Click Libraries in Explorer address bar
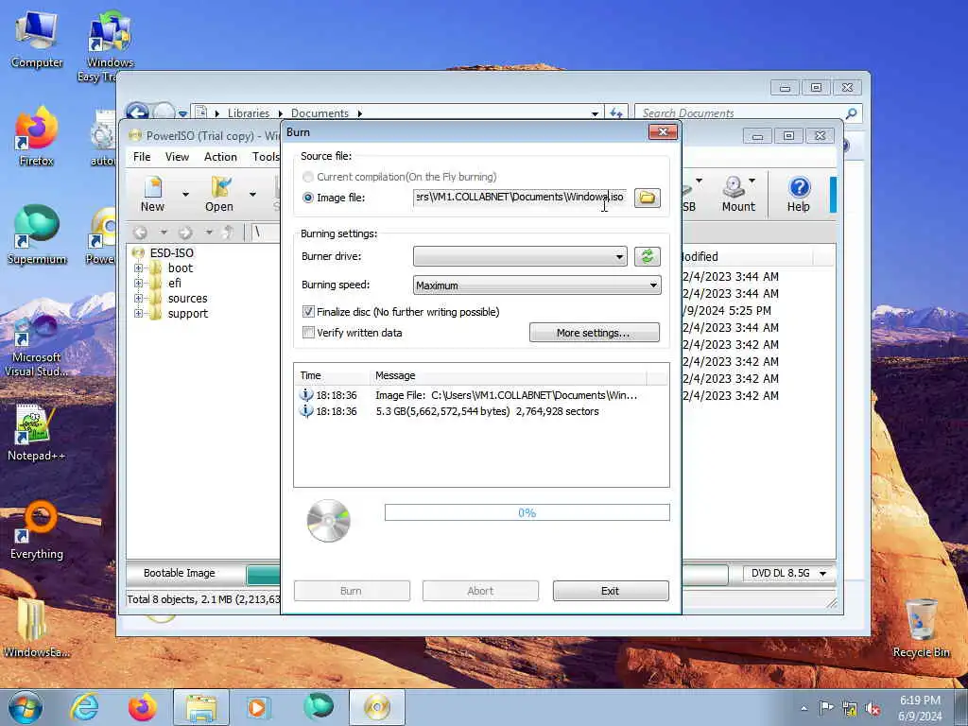The height and width of the screenshot is (726, 968). pos(249,113)
